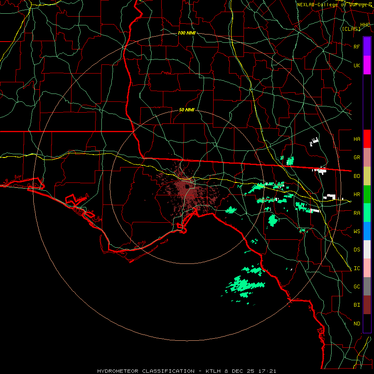Click the GC legend label
Image resolution: width=374 pixels, height=374 pixels.
pyautogui.click(x=357, y=286)
